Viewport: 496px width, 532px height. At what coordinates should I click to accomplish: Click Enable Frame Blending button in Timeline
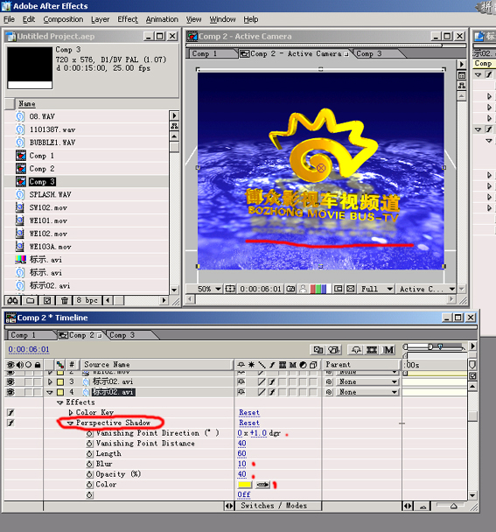point(372,350)
